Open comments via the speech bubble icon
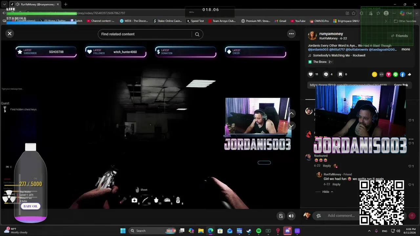This screenshot has height=236, width=420. (x=326, y=74)
